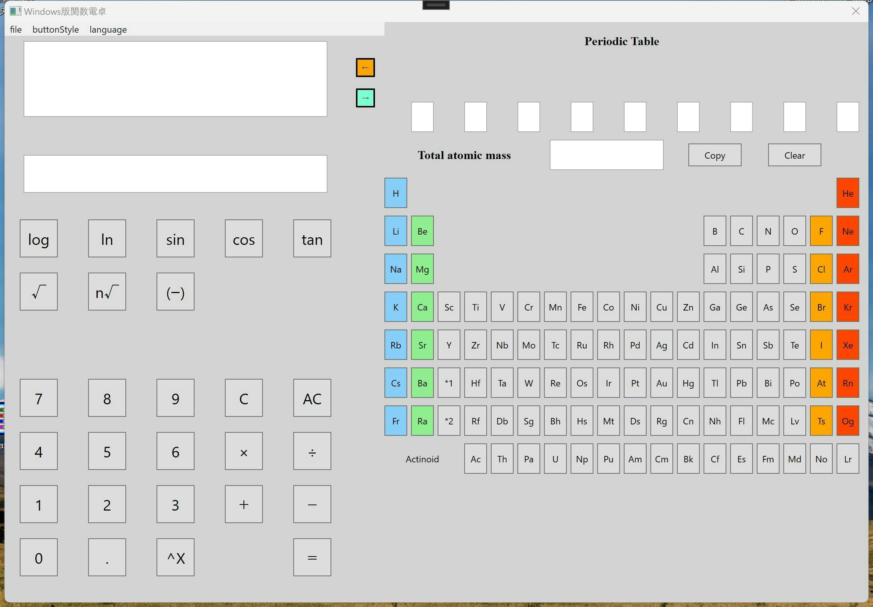Click the Copy button
Viewport: 873px width, 607px height.
(x=715, y=155)
